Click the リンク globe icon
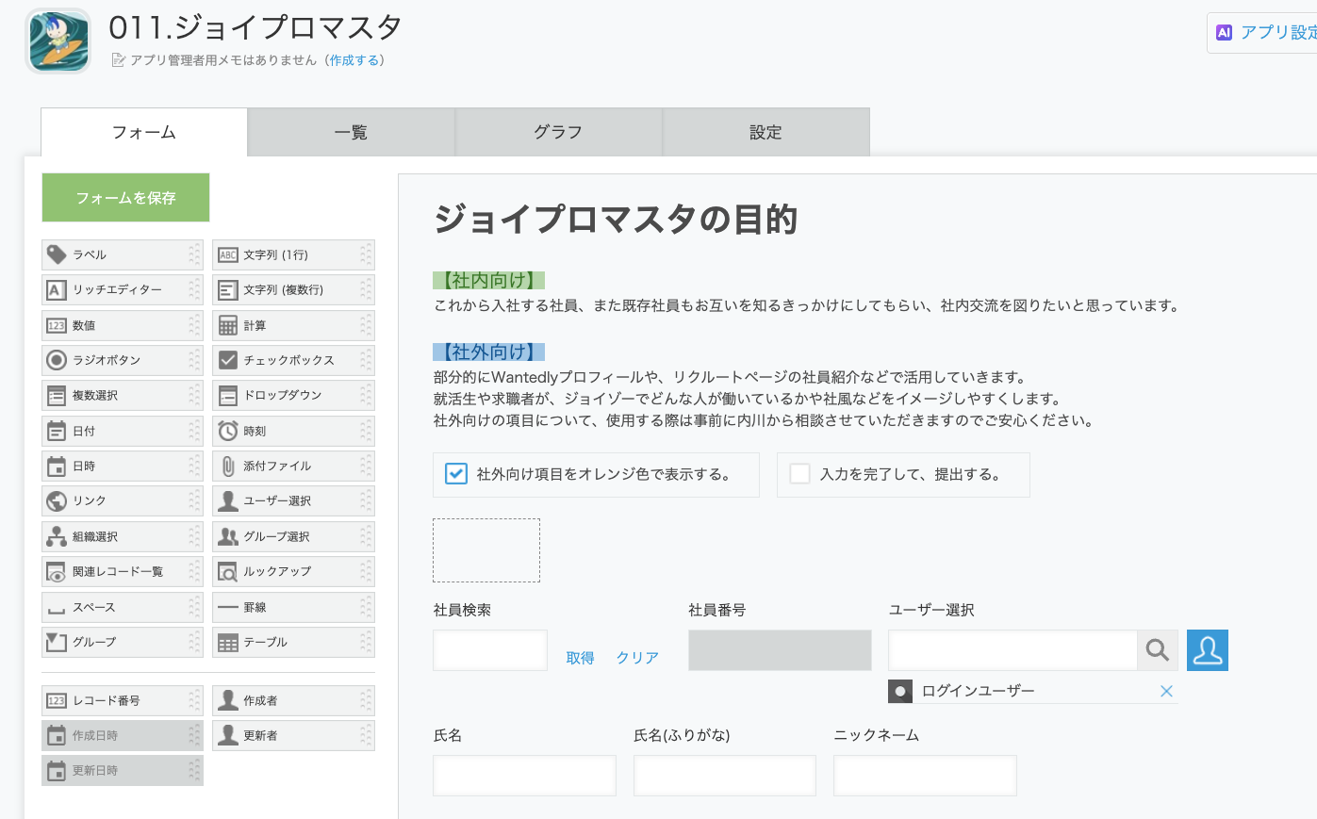The width and height of the screenshot is (1317, 819). click(57, 500)
